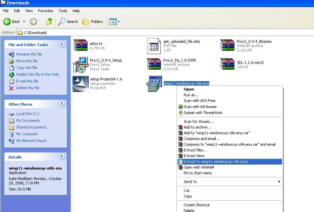Open the Views dropdown button
This screenshot has width=314, height=212.
(x=114, y=22)
